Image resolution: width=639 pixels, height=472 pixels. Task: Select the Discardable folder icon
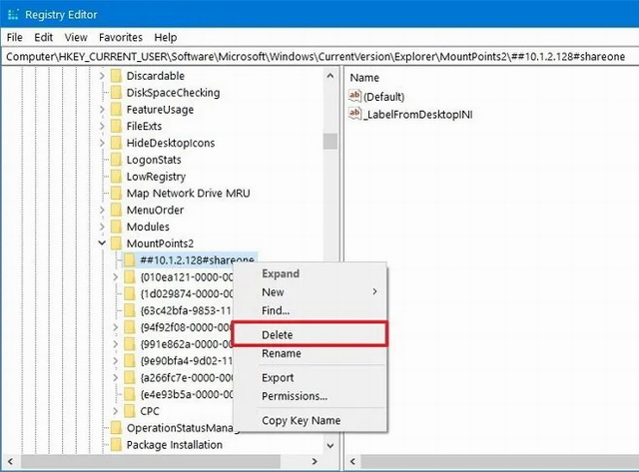click(116, 76)
